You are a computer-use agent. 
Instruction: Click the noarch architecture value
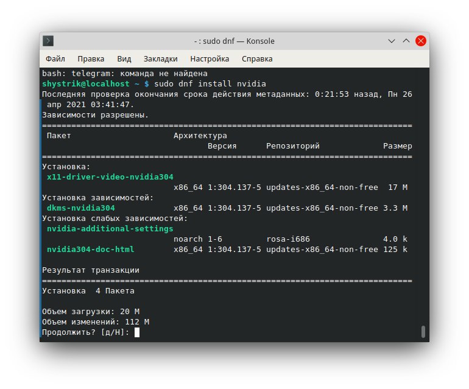(x=188, y=239)
